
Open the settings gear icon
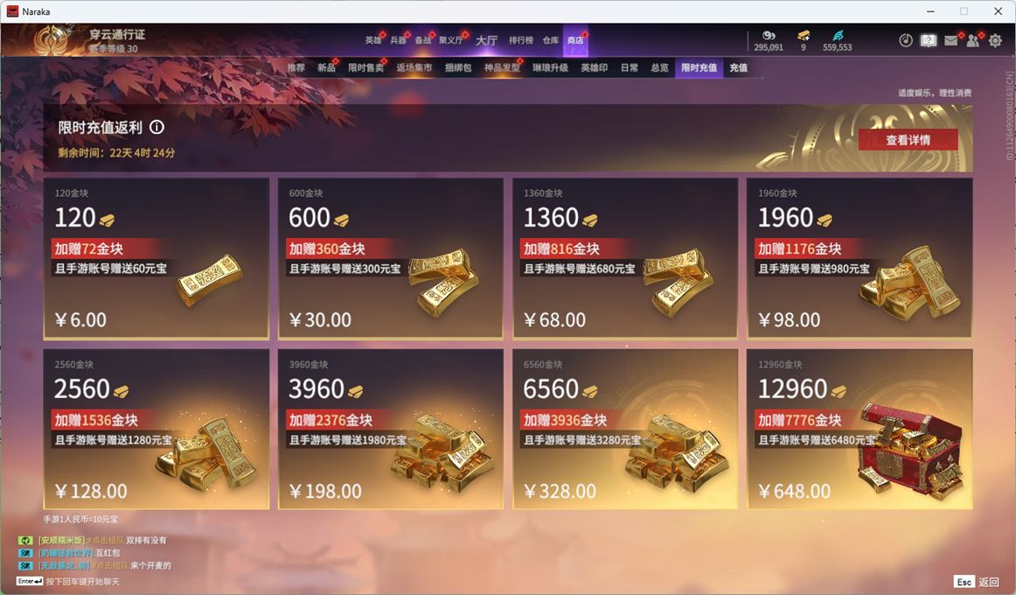point(995,41)
